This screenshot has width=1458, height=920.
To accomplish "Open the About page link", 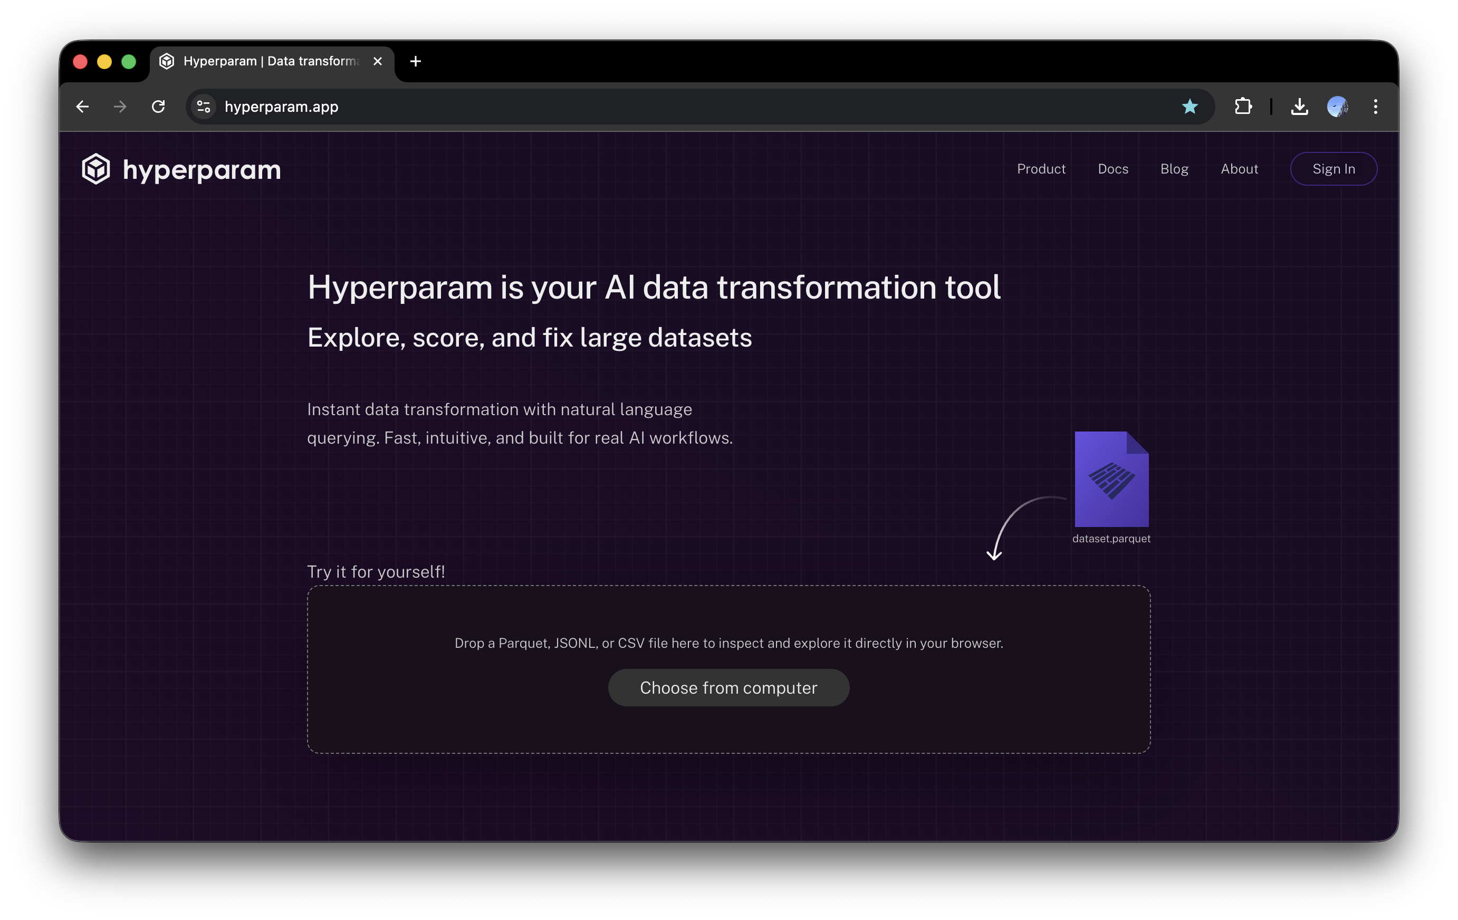I will click(1239, 169).
